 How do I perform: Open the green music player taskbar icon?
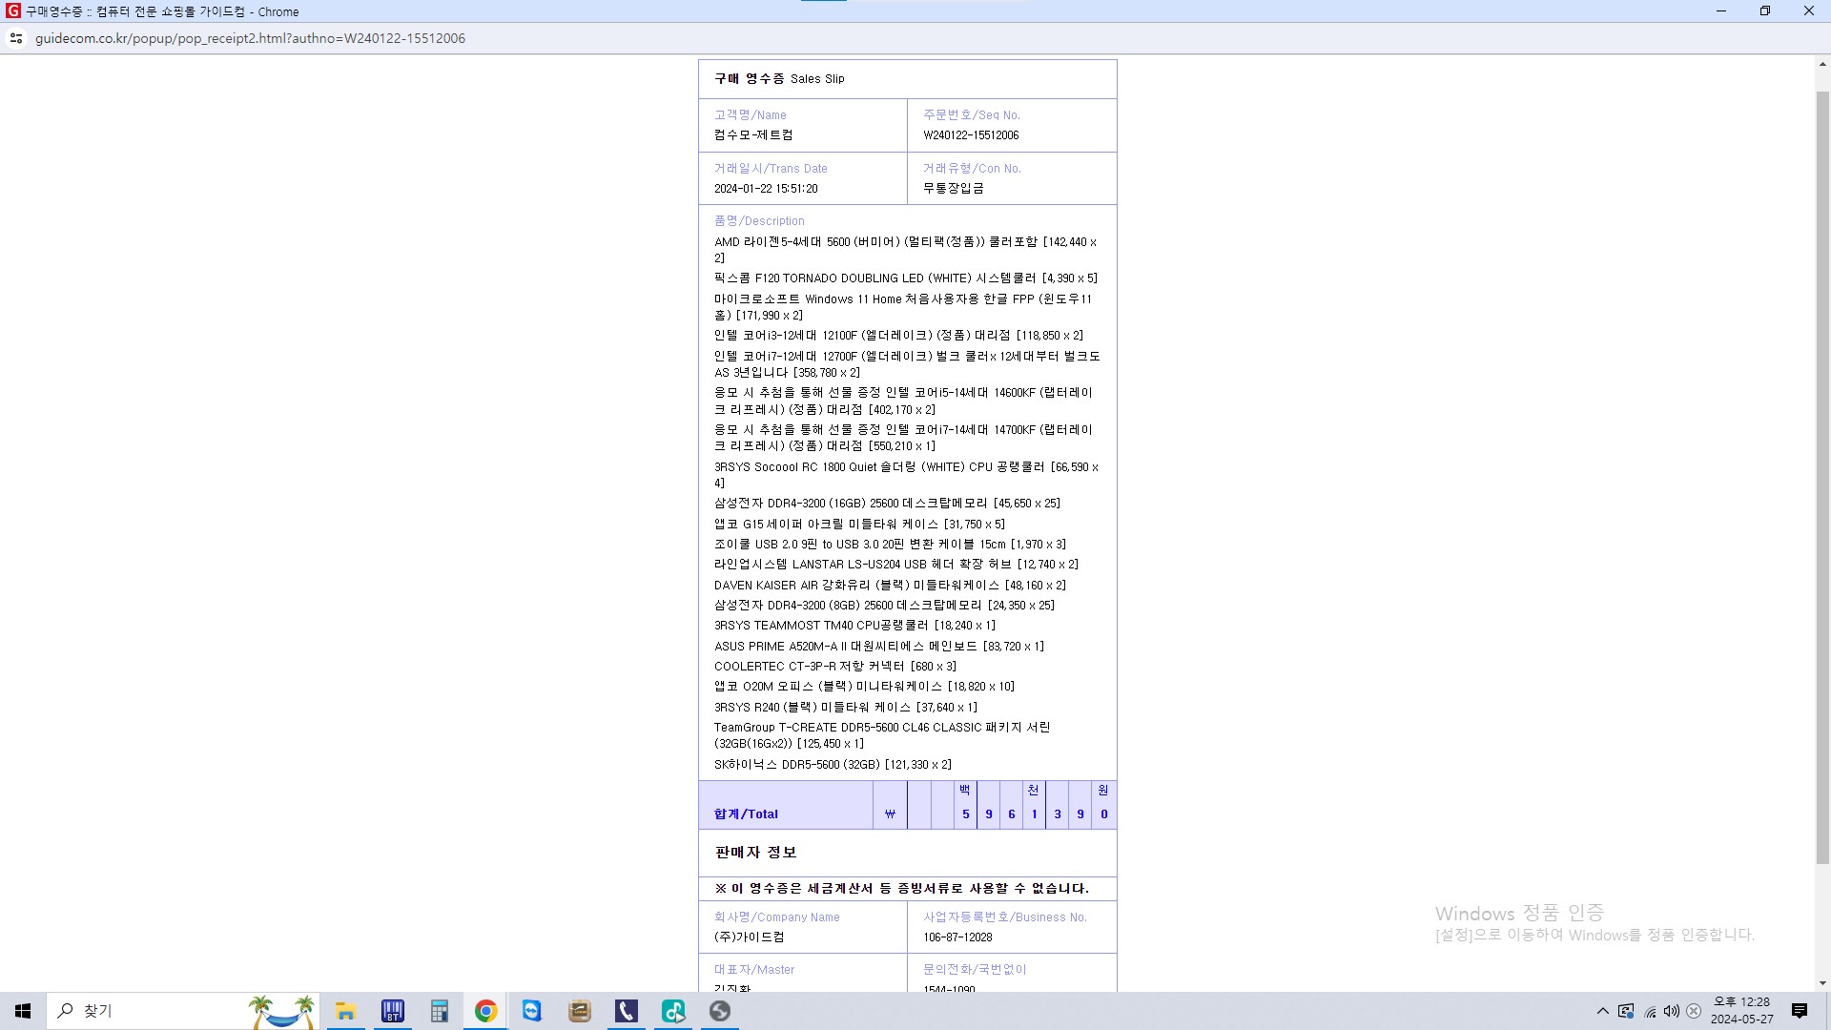pyautogui.click(x=673, y=1011)
